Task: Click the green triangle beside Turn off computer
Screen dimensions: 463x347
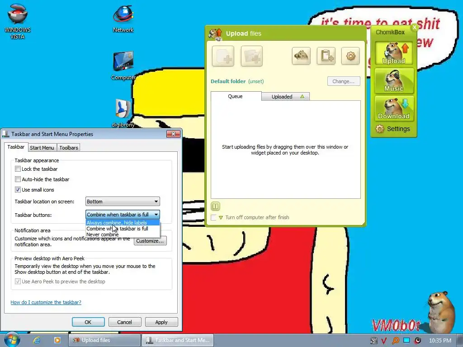Action: point(221,218)
